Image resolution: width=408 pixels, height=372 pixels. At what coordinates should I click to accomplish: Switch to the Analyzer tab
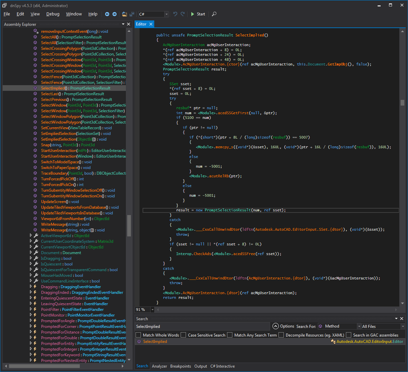pos(160,366)
